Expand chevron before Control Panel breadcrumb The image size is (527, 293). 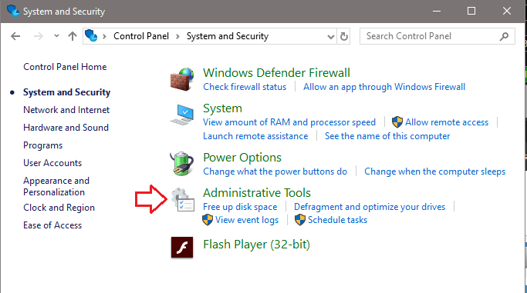pyautogui.click(x=104, y=36)
